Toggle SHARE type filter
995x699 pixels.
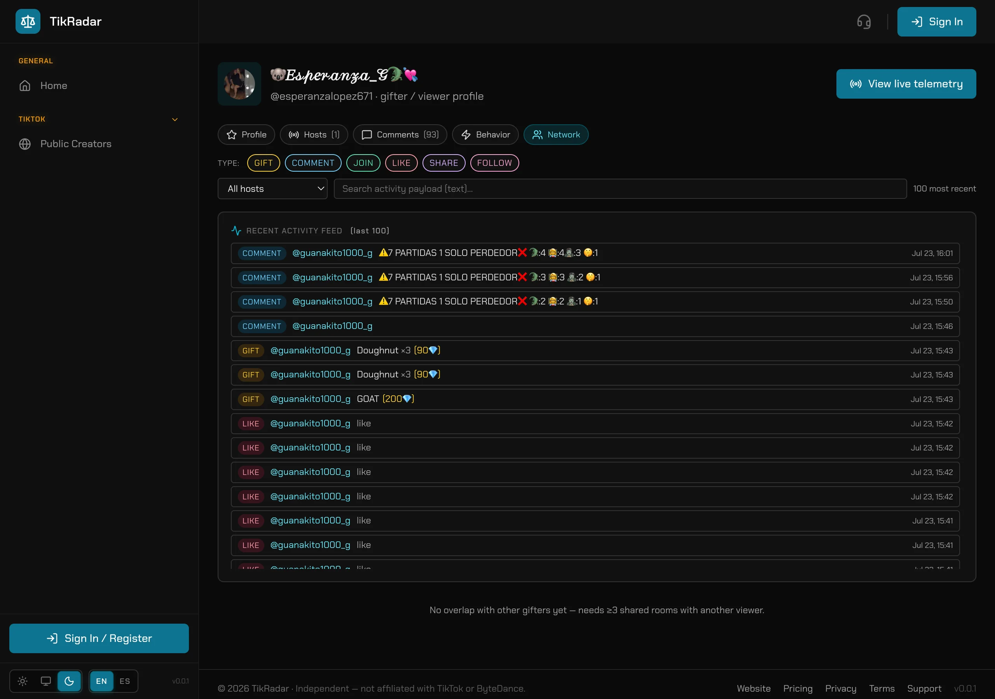click(444, 163)
